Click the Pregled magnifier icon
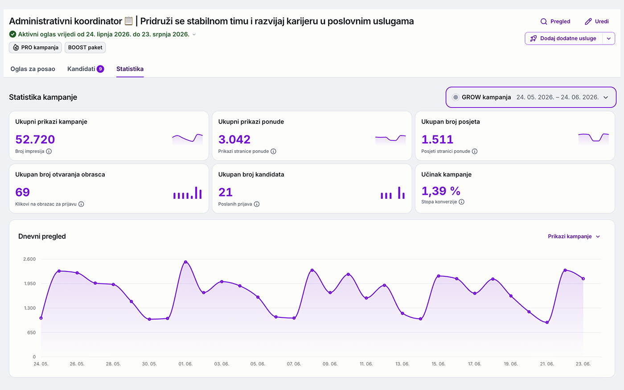This screenshot has height=390, width=624. 544,21
